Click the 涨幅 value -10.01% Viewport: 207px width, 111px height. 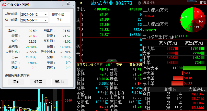(102, 79)
